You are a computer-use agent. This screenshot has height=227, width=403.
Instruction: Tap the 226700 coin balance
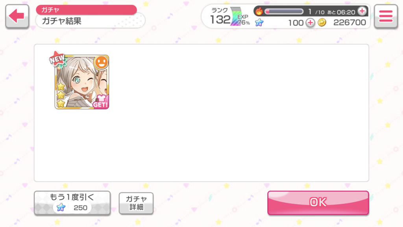(x=349, y=22)
